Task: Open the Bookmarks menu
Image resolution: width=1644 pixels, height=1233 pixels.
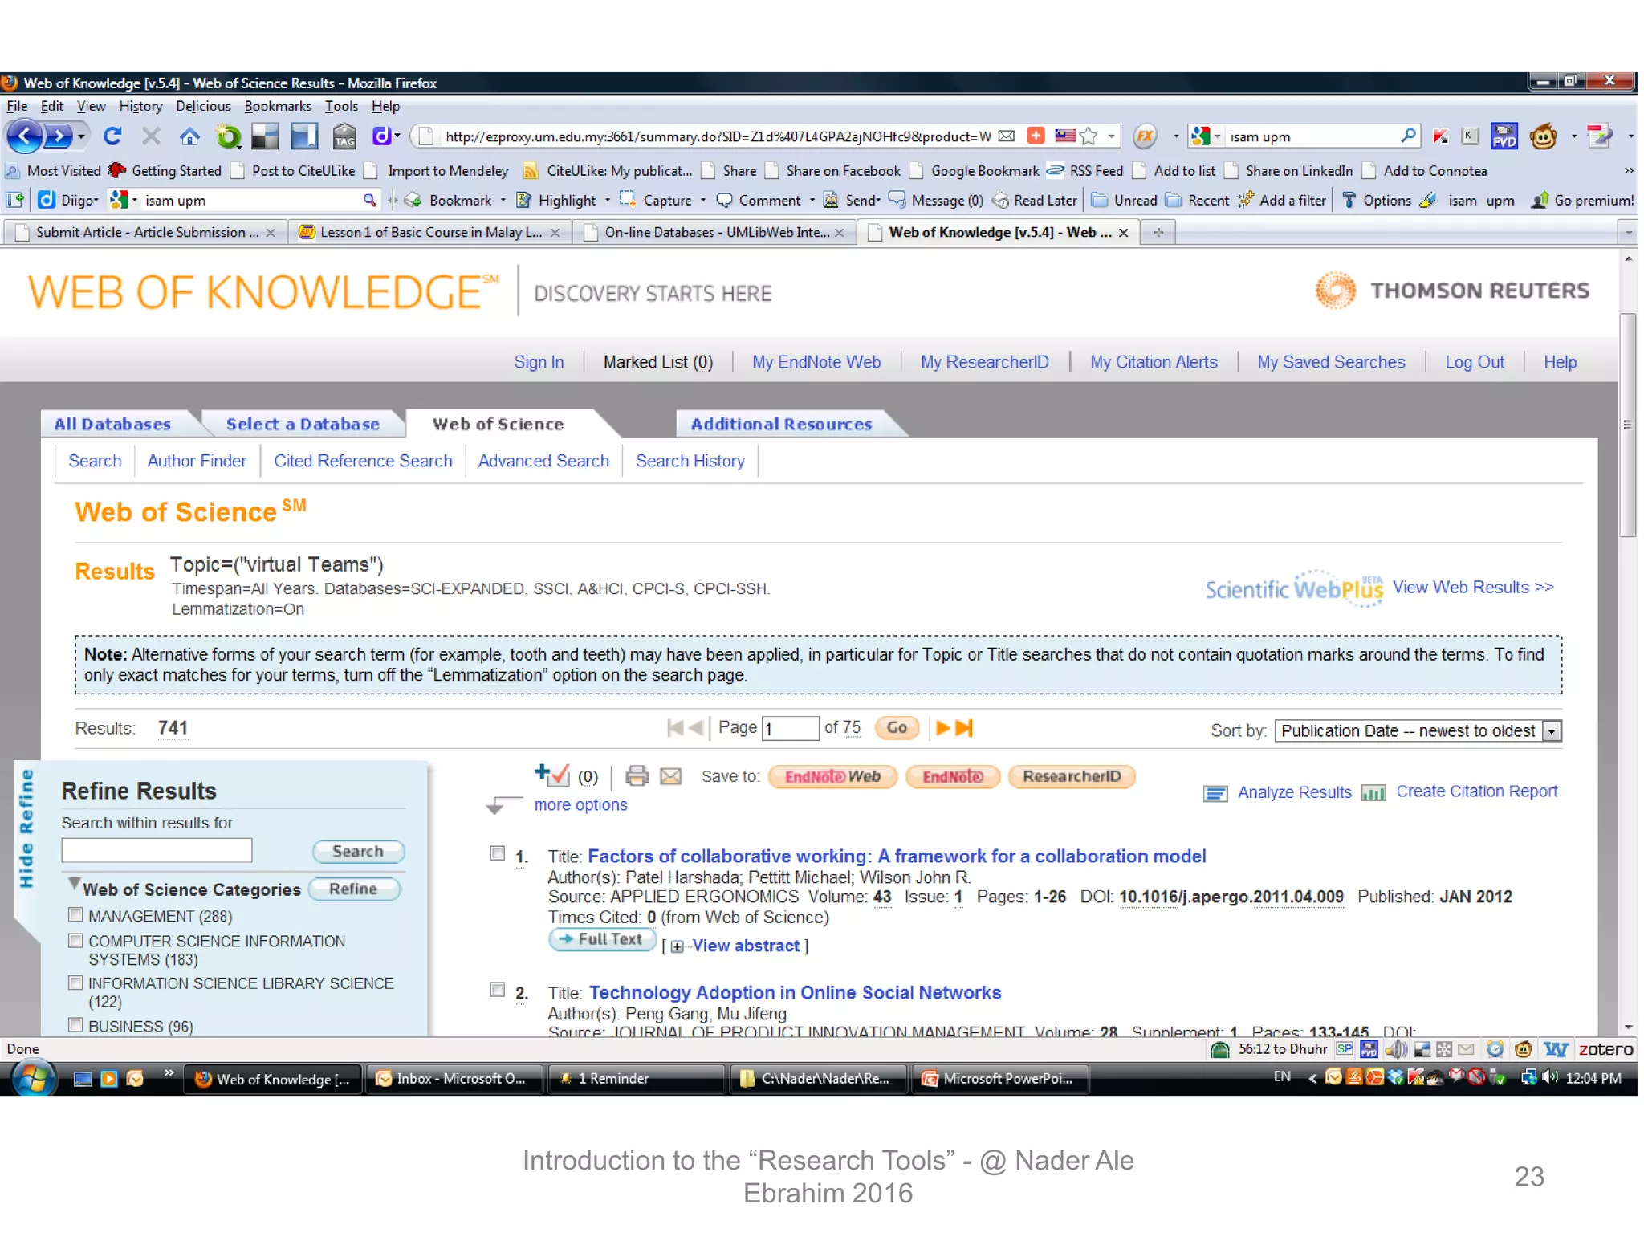Action: point(277,106)
